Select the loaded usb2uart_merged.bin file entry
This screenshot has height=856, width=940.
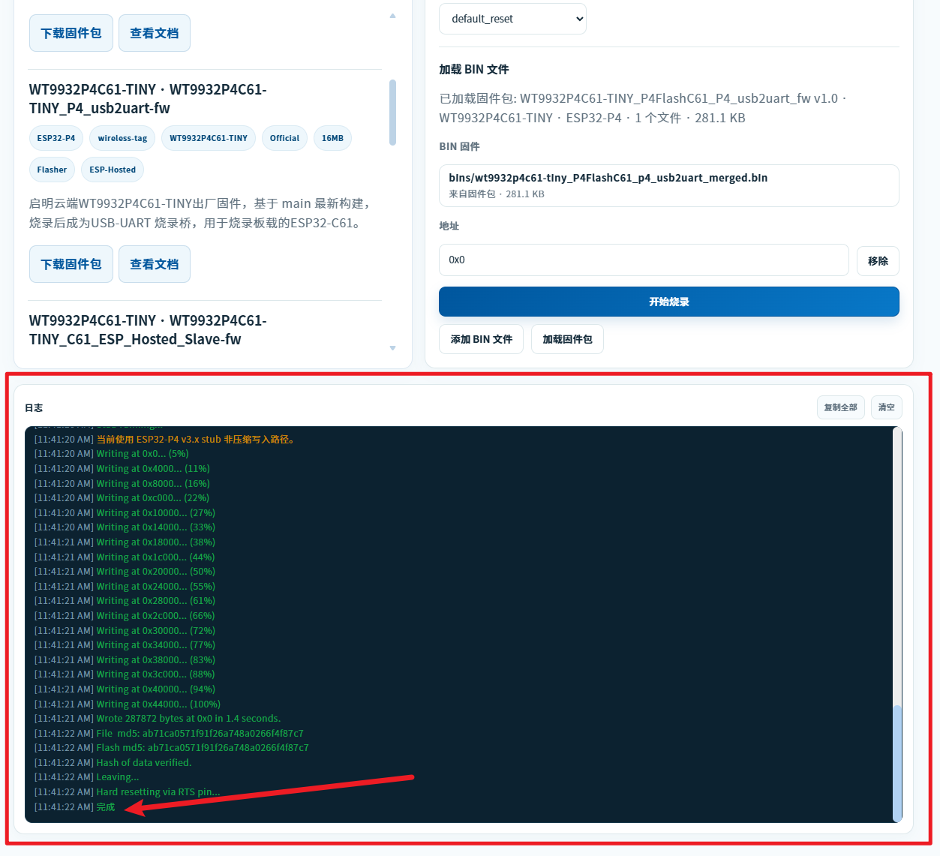tap(668, 185)
